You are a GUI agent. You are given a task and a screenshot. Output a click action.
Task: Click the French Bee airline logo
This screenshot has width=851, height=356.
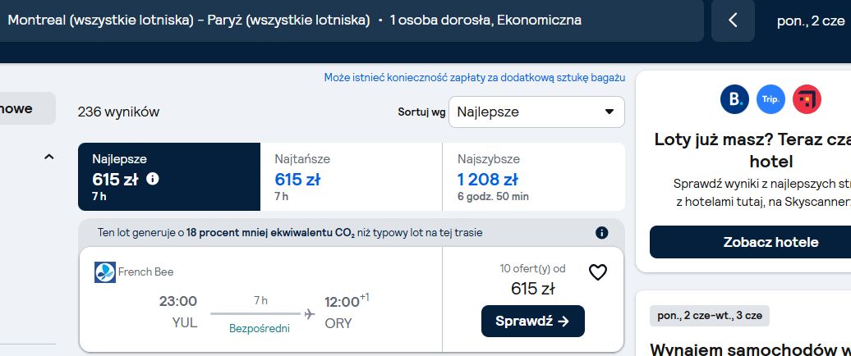(x=105, y=272)
